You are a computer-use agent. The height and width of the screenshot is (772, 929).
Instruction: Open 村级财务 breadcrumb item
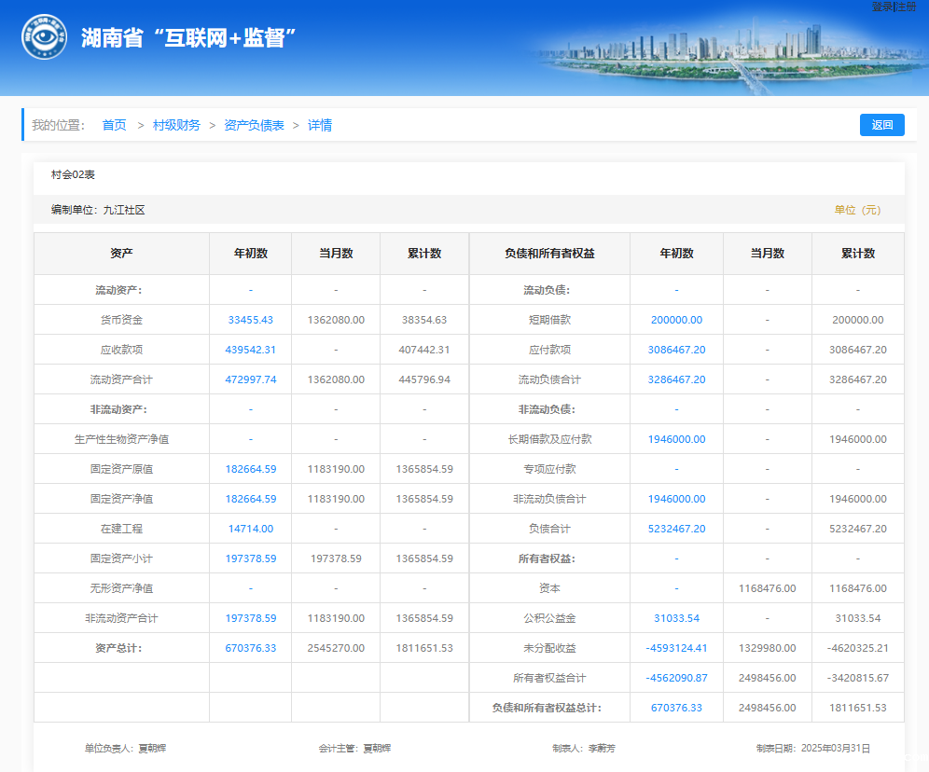click(176, 125)
